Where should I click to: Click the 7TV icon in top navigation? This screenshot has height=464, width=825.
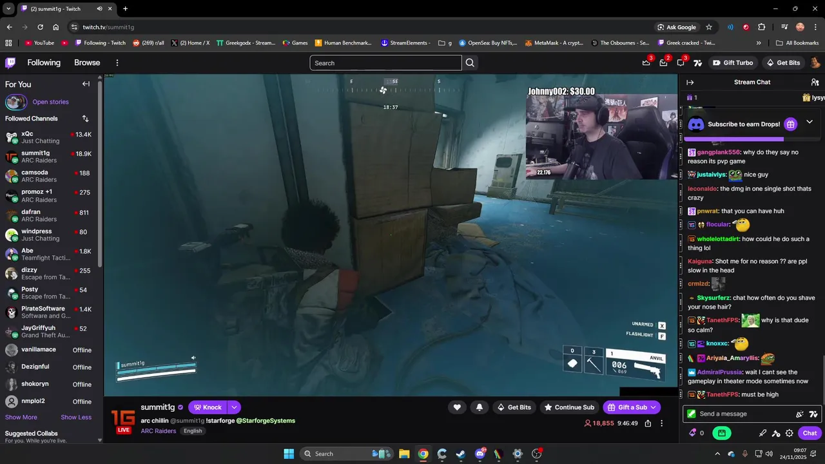click(x=697, y=63)
